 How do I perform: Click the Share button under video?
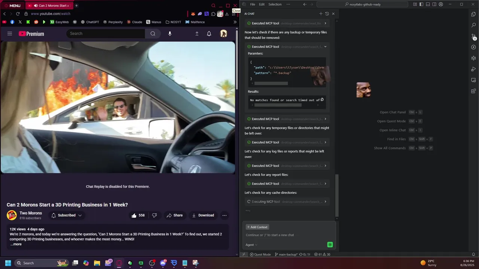tap(174, 215)
